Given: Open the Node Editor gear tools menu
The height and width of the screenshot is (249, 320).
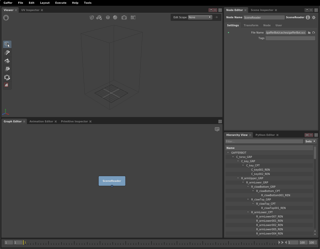Looking at the screenshot, I should coord(314,17).
